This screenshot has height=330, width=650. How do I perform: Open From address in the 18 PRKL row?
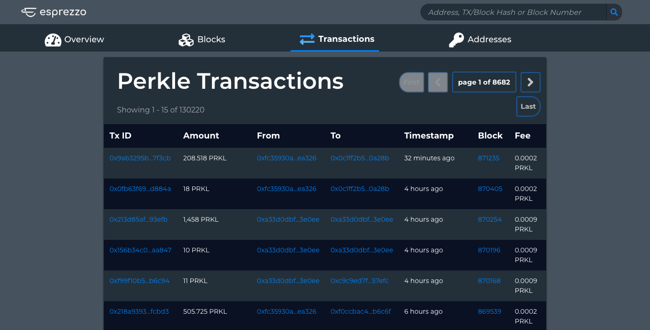click(286, 189)
